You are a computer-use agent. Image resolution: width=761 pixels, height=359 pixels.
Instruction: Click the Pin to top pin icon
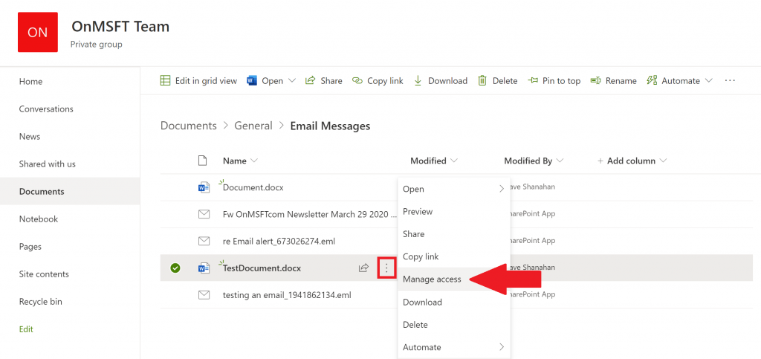(x=534, y=80)
